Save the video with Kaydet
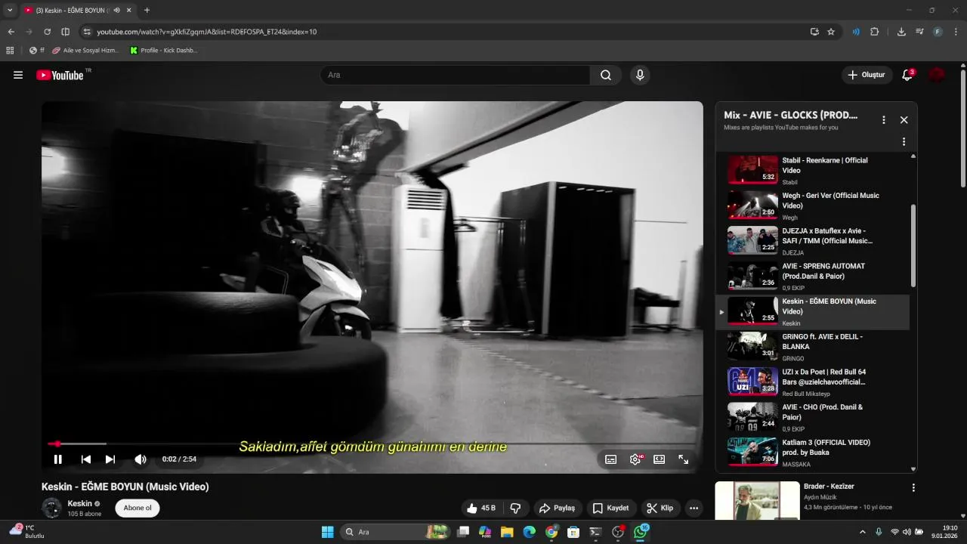967x544 pixels. tap(610, 508)
